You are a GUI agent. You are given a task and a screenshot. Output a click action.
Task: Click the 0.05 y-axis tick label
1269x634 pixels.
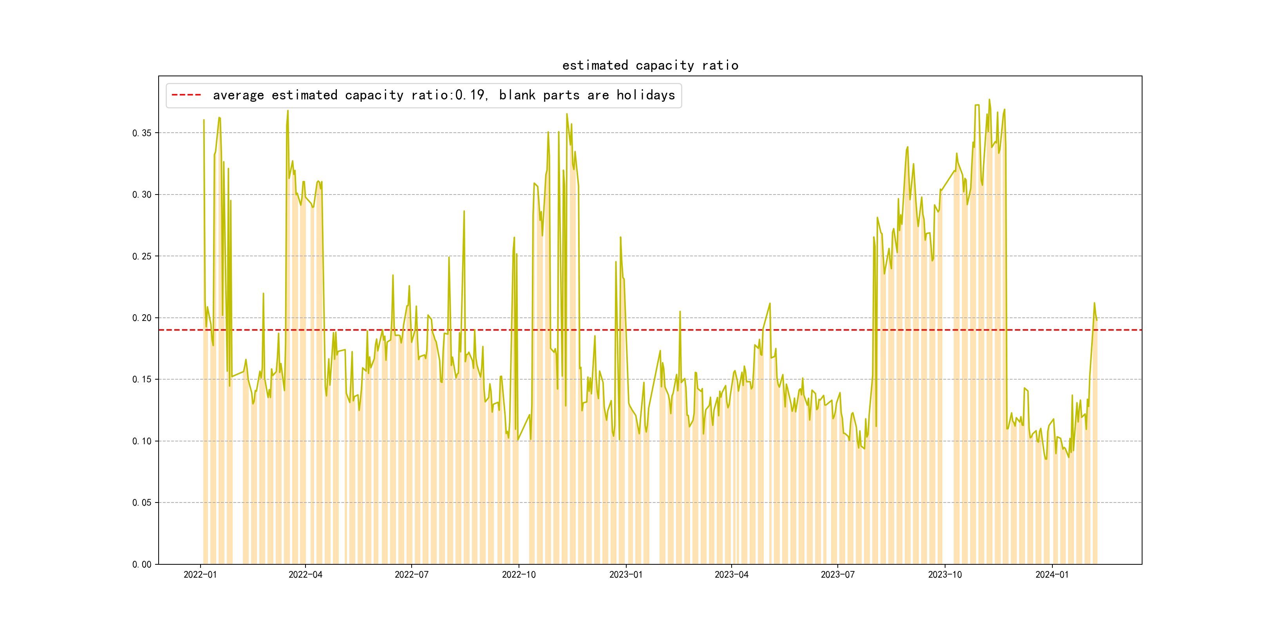pos(141,503)
